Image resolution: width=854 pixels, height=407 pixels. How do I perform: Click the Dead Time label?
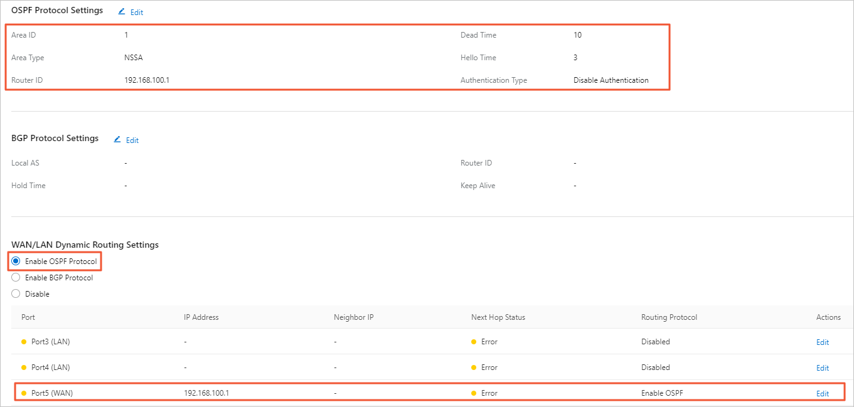tap(478, 35)
